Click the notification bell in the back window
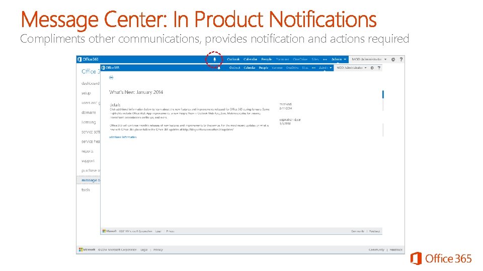Image resolution: width=483 pixels, height=271 pixels. click(x=215, y=60)
